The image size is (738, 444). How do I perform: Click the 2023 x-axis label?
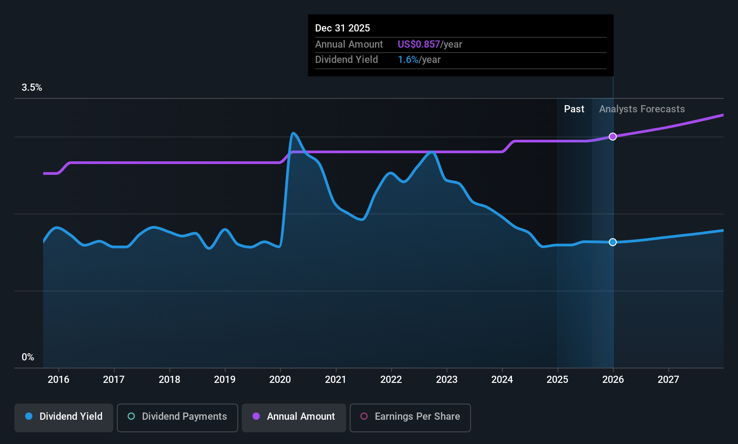click(447, 380)
